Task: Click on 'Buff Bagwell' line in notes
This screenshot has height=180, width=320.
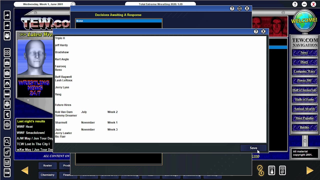Action: [63, 77]
